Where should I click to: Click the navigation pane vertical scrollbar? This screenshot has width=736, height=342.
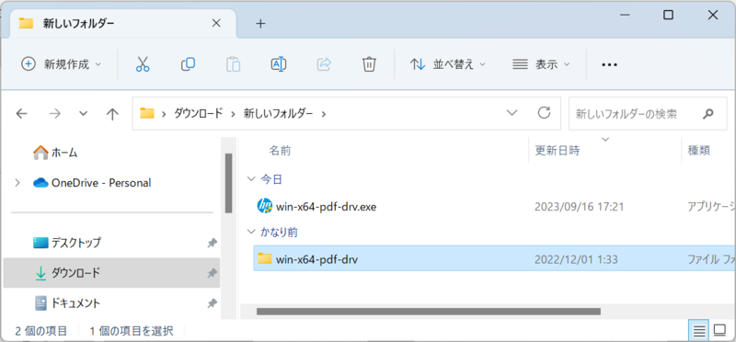(x=228, y=183)
